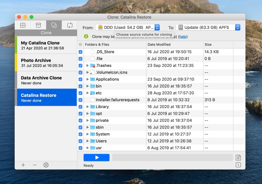
Task: Click date 12 Jul 2019 at 10:27:37
Action: pyautogui.click(x=169, y=134)
